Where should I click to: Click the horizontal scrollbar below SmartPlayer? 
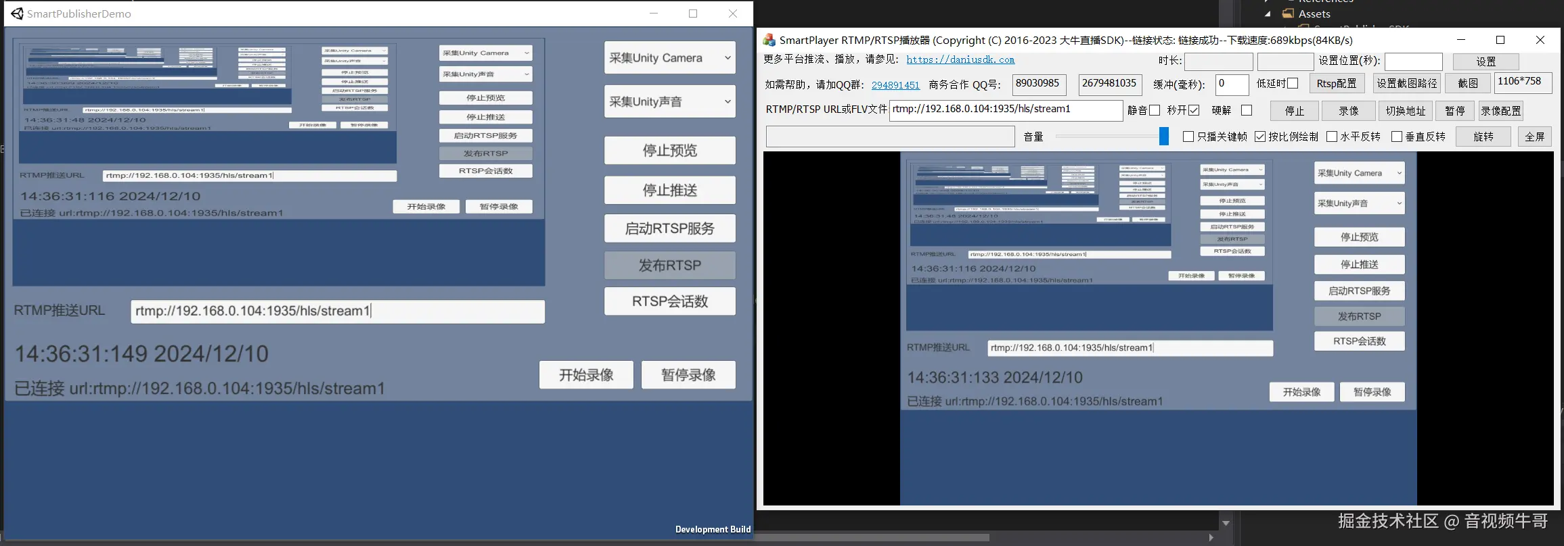coord(873,538)
